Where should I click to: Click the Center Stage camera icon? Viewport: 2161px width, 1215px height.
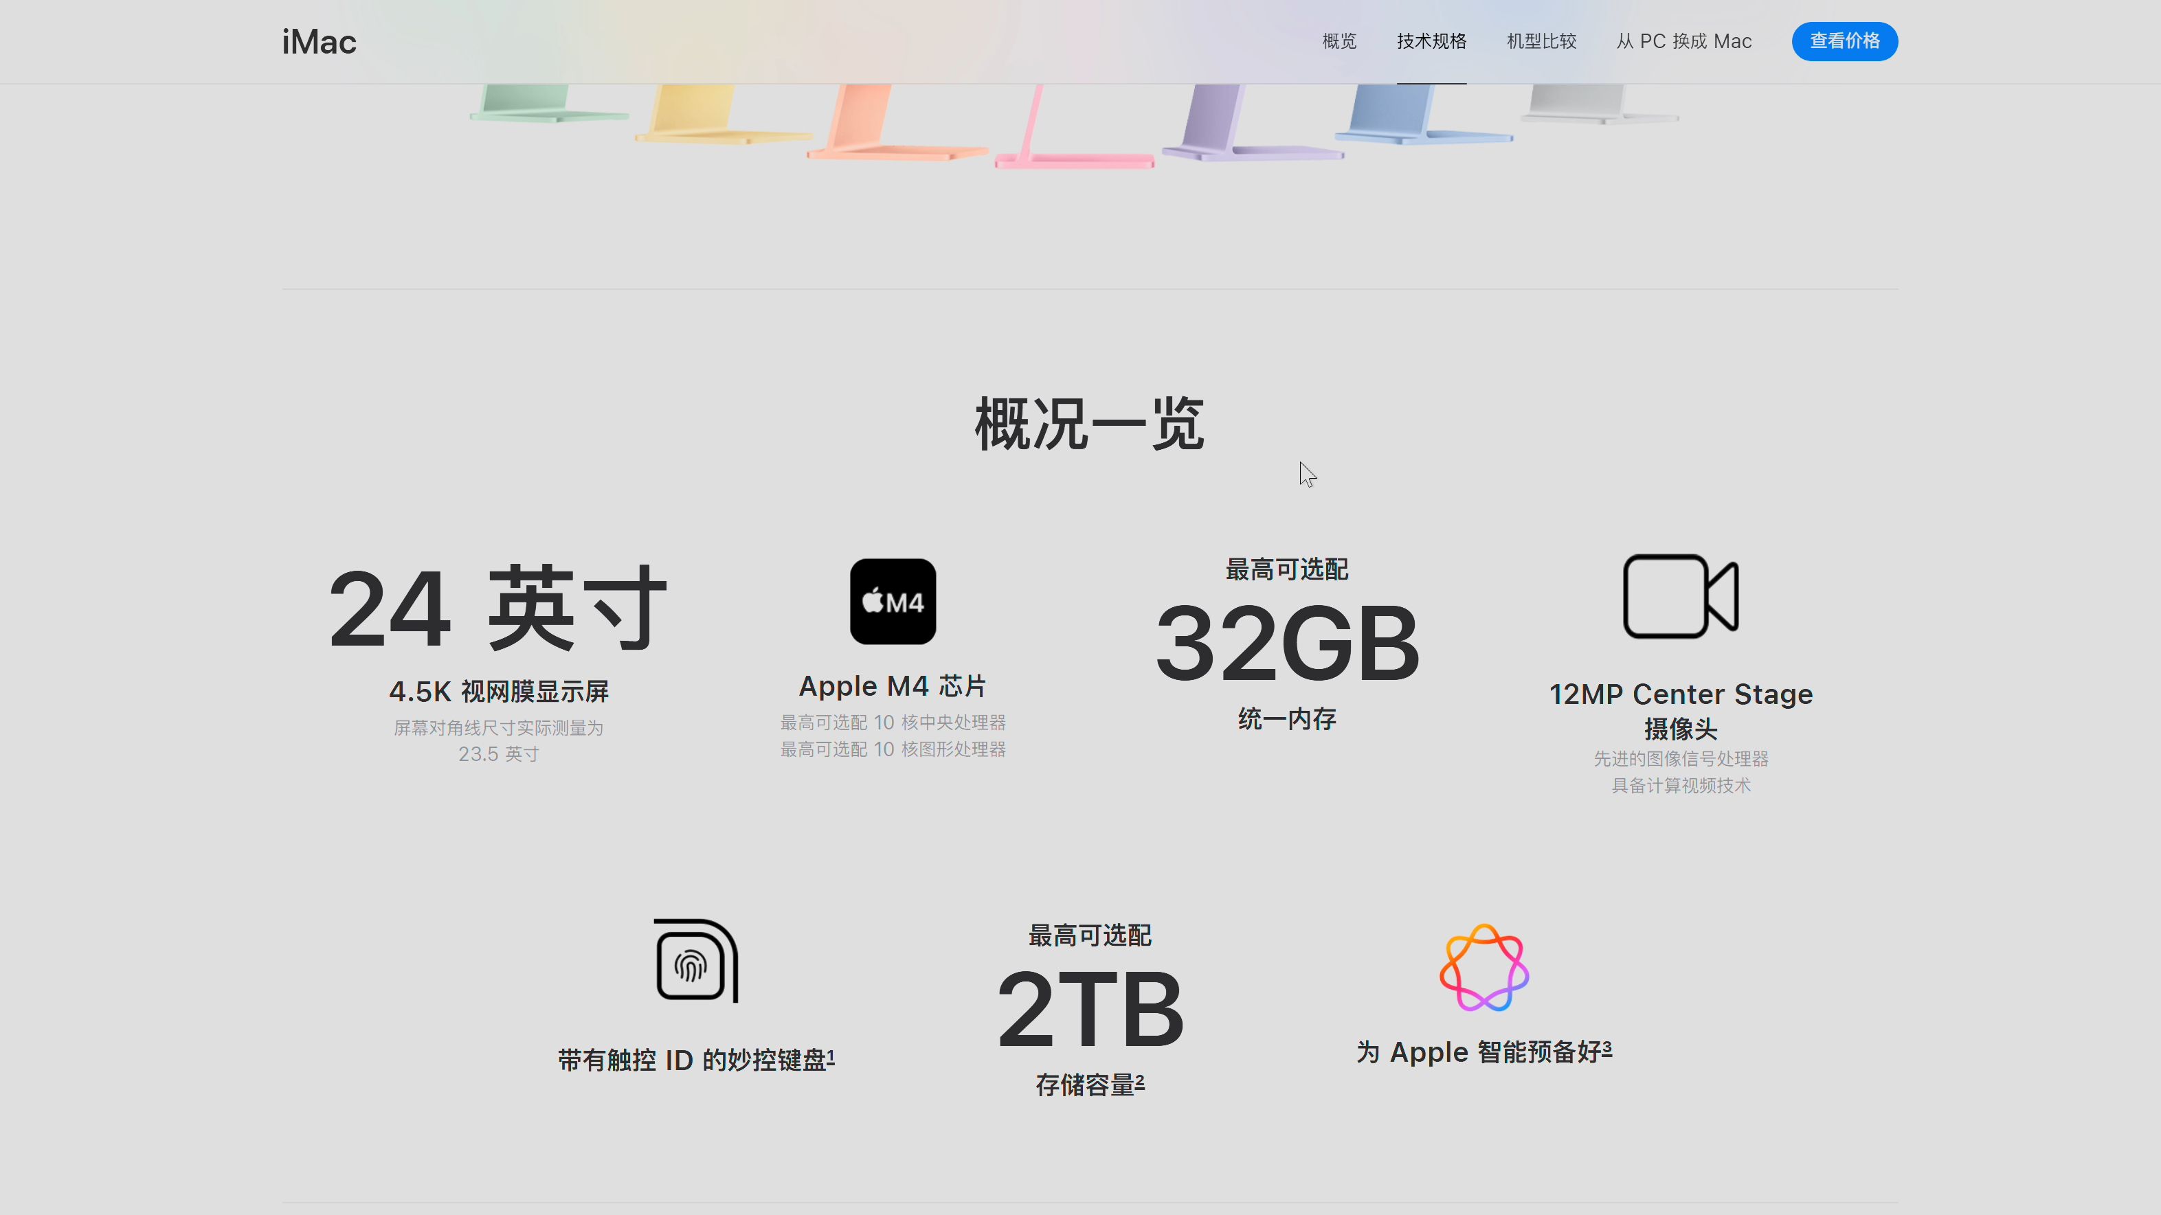point(1680,596)
